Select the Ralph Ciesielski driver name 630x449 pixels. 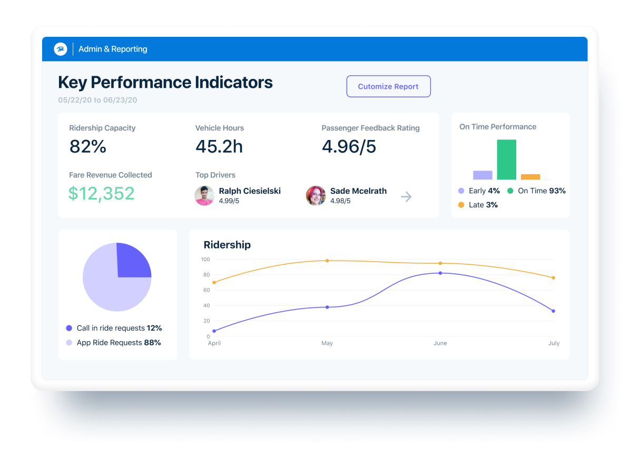pos(250,191)
